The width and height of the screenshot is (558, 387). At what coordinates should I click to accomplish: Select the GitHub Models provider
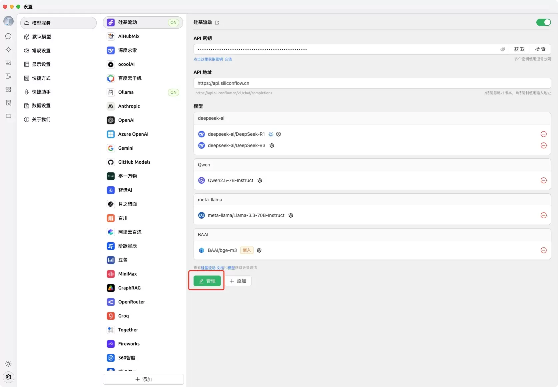click(x=143, y=162)
